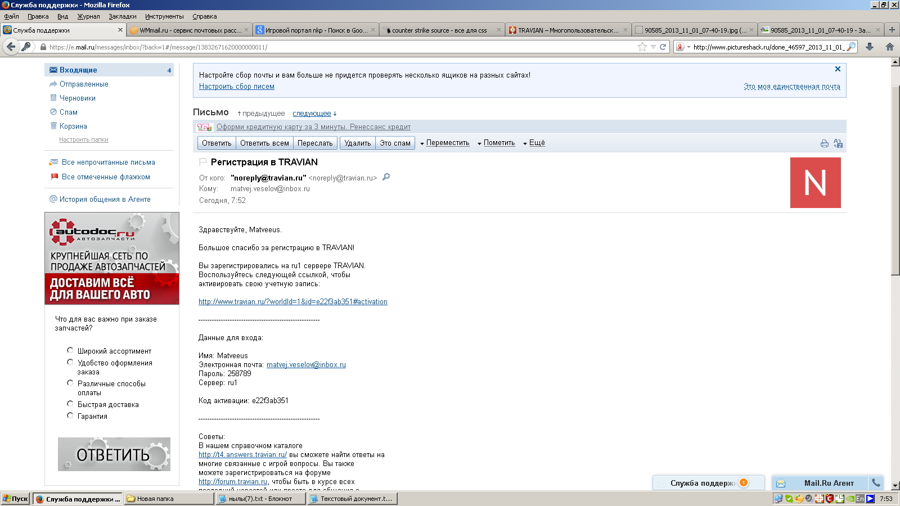Select the Широкий ассортимент radio option

point(70,350)
